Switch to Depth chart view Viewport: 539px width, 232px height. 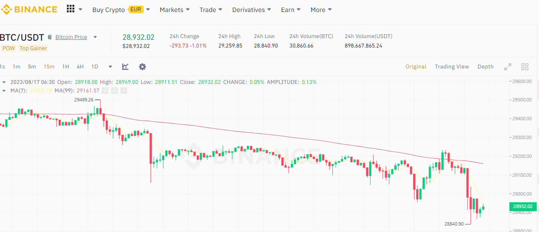486,66
